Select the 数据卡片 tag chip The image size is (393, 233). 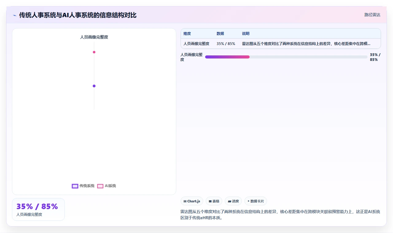tap(256, 201)
